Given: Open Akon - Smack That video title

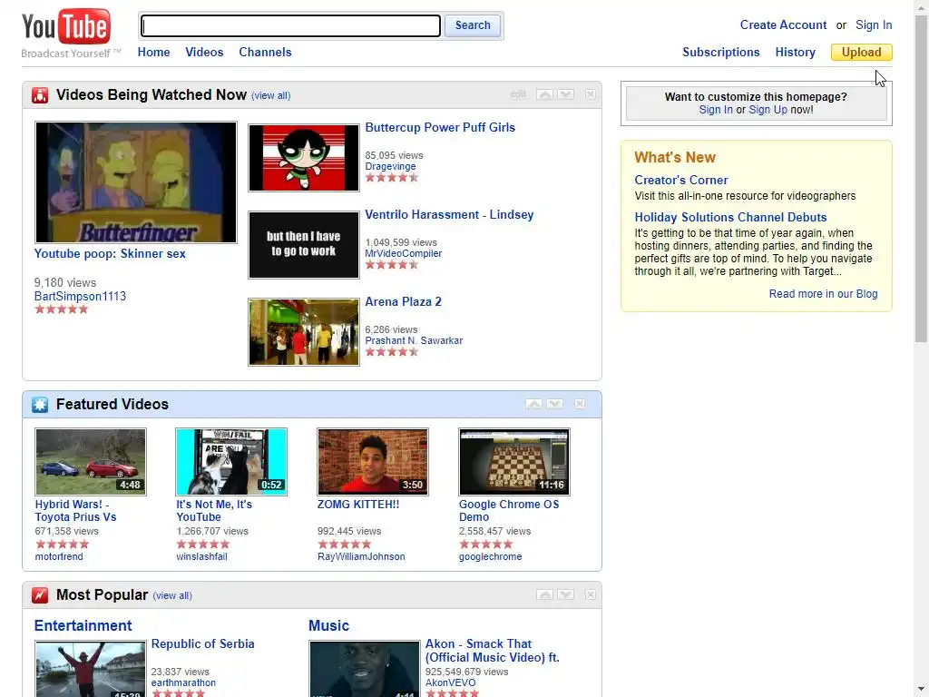Looking at the screenshot, I should coord(492,650).
